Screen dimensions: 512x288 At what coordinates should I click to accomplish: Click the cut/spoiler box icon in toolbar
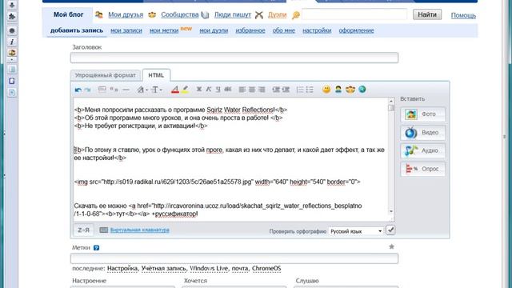tap(102, 89)
